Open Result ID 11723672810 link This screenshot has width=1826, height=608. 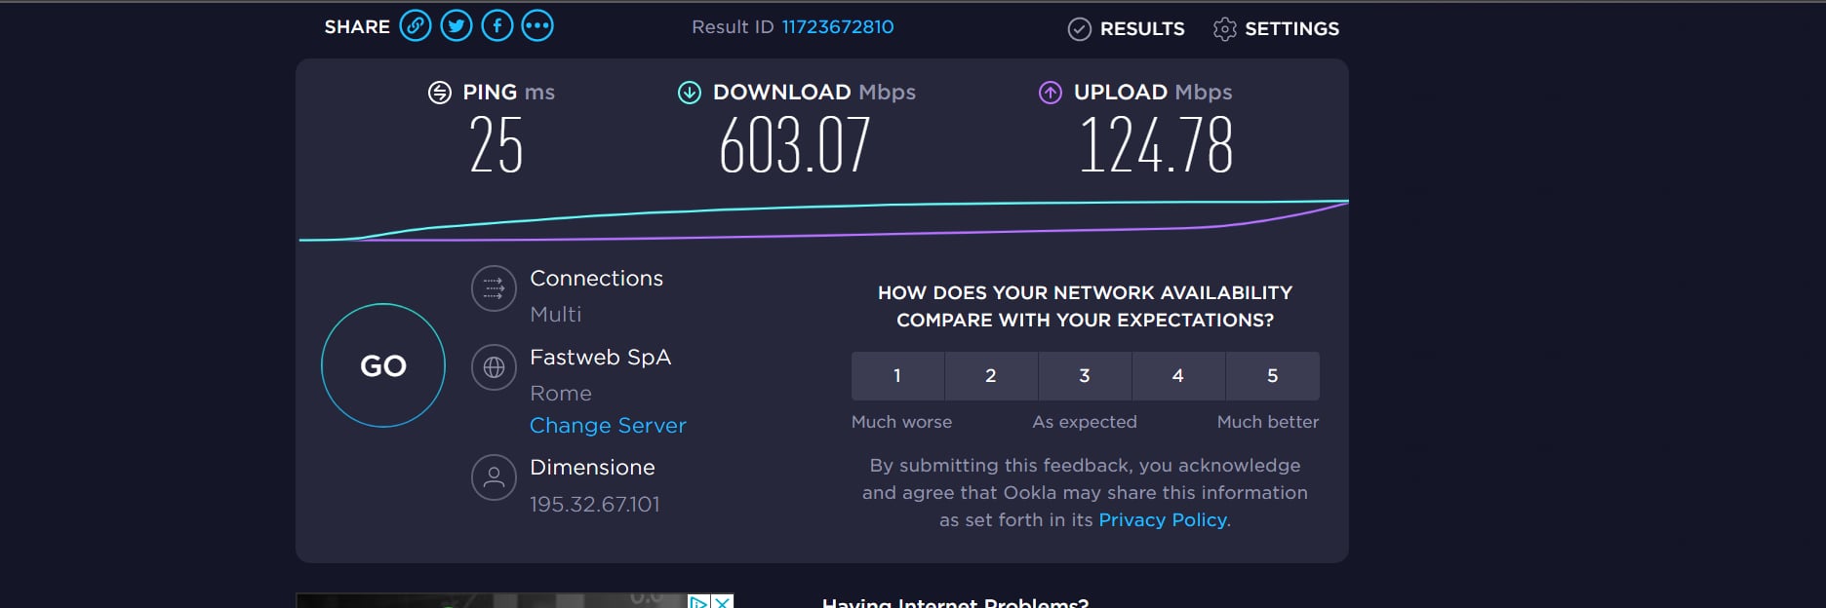tap(837, 27)
